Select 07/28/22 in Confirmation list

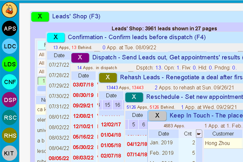(59, 75)
